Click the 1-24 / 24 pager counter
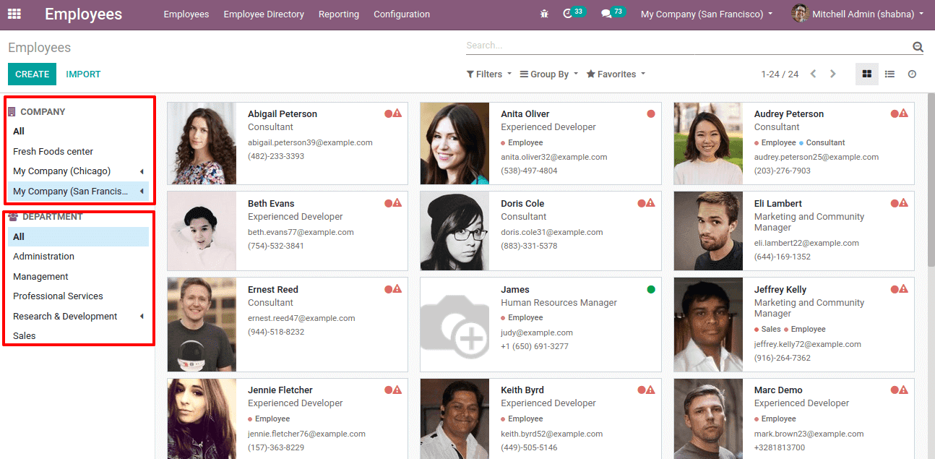Screen dimensions: 935x459 [780, 74]
